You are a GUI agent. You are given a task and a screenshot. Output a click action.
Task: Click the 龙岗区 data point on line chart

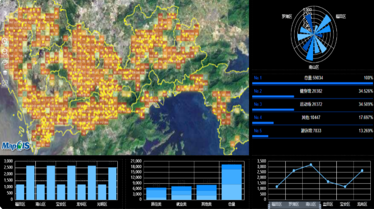click(362, 171)
